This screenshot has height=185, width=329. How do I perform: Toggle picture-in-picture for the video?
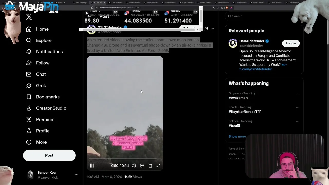[150, 165]
